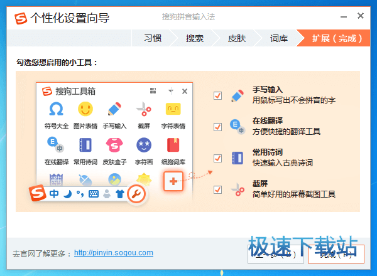This screenshot has width=377, height=276.
Task: Go to the 搜索 step tab
Action: [195, 38]
